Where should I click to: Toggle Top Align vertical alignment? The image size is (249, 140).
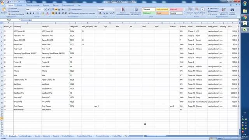[x=53, y=9]
